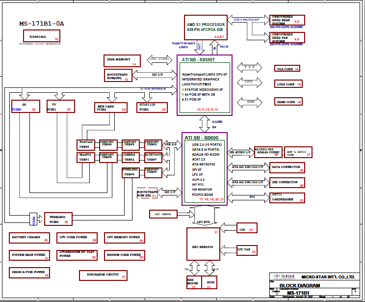Viewport: 365px width, 302px height.
Task: Click INTEGRATED GRAPHICS line in RX690T
Action: [201, 79]
